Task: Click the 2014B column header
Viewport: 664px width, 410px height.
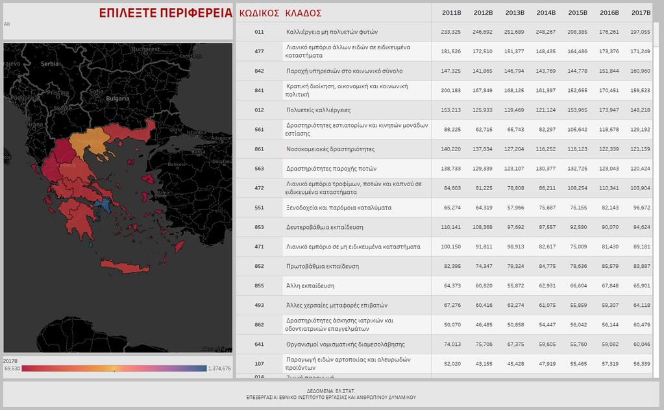Action: (547, 13)
